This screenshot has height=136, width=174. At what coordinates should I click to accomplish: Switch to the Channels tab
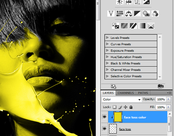pos(126,93)
